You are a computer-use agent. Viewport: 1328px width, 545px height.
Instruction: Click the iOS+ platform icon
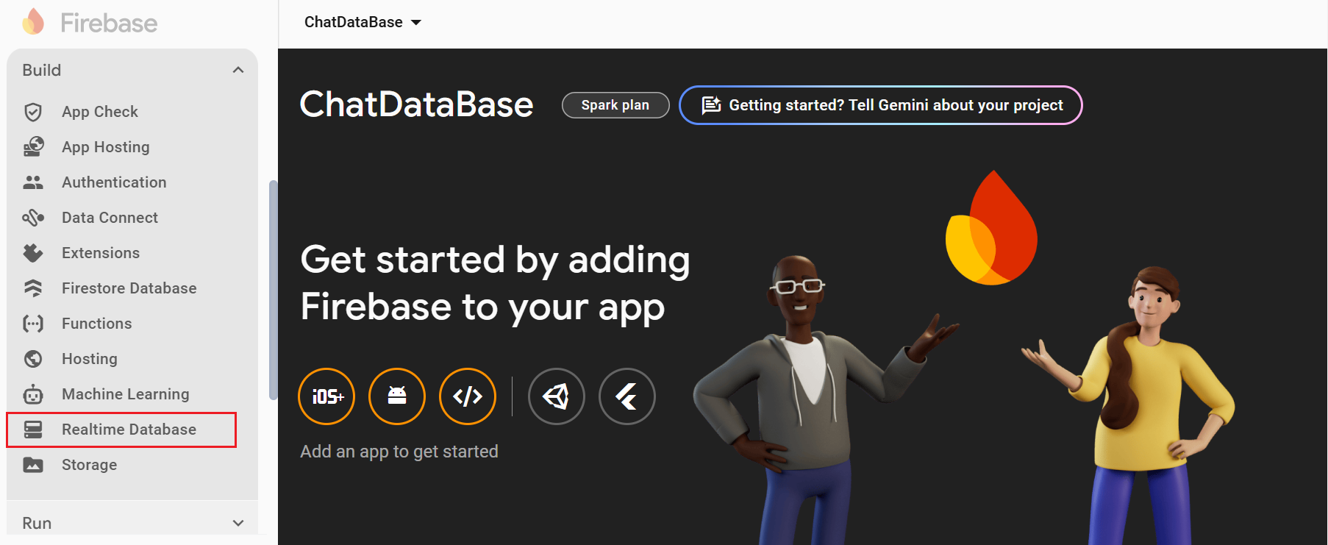point(326,396)
